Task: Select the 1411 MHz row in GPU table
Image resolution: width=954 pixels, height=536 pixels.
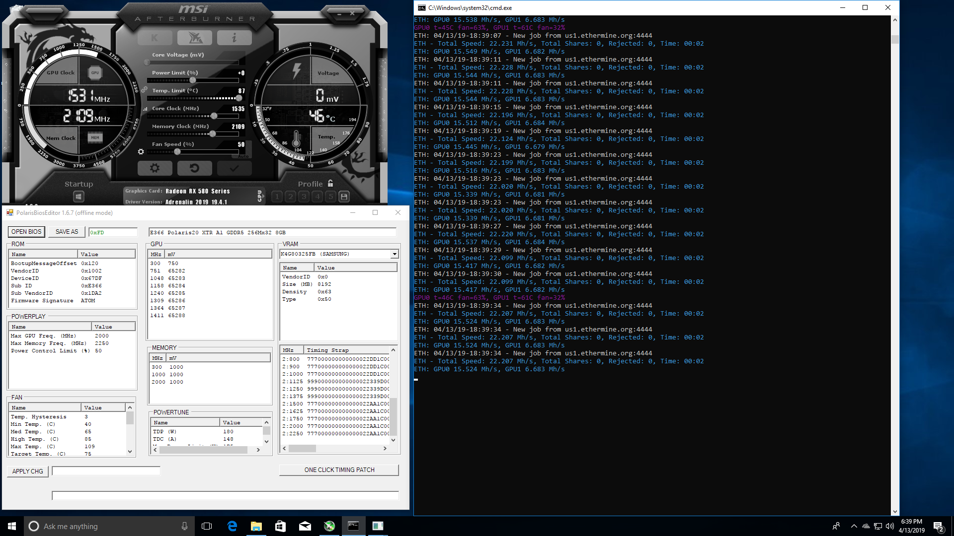Action: click(210, 316)
